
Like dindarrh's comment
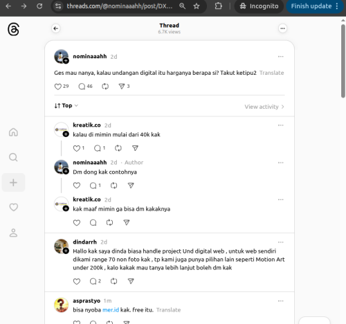tap(77, 281)
